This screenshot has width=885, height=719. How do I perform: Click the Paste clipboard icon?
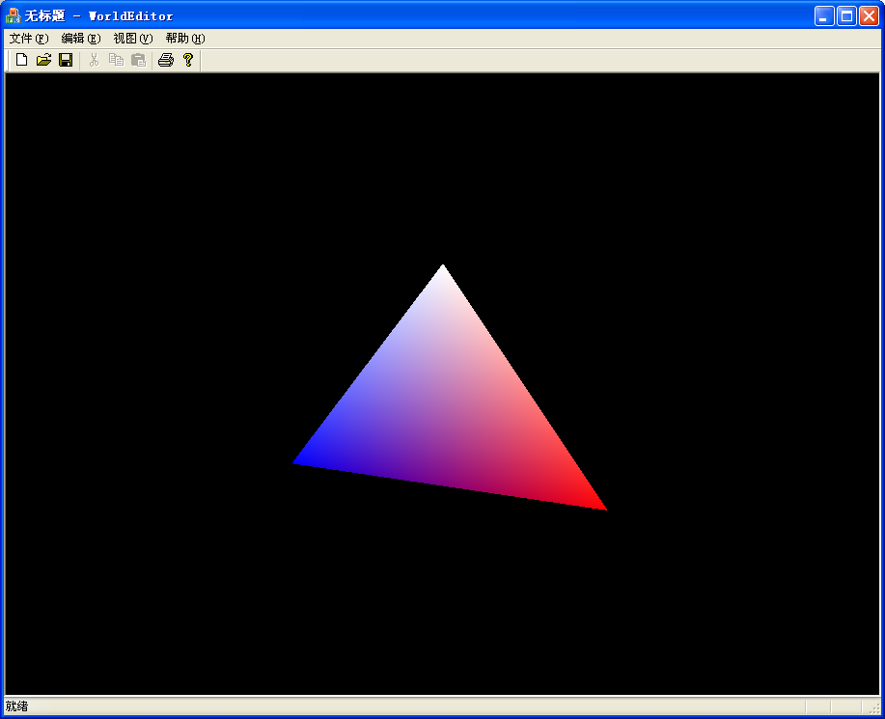coord(138,61)
